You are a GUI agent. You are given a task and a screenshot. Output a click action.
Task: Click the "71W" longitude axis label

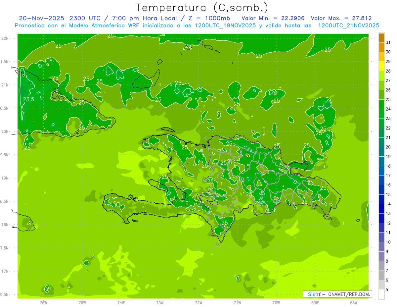(x=237, y=302)
